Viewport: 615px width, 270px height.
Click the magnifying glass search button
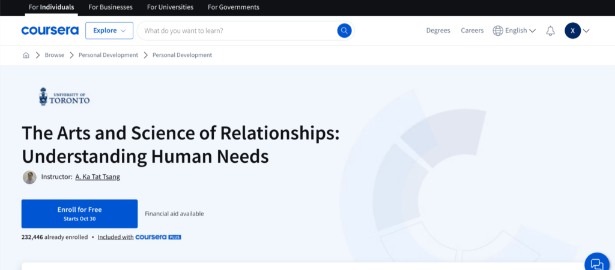point(344,31)
